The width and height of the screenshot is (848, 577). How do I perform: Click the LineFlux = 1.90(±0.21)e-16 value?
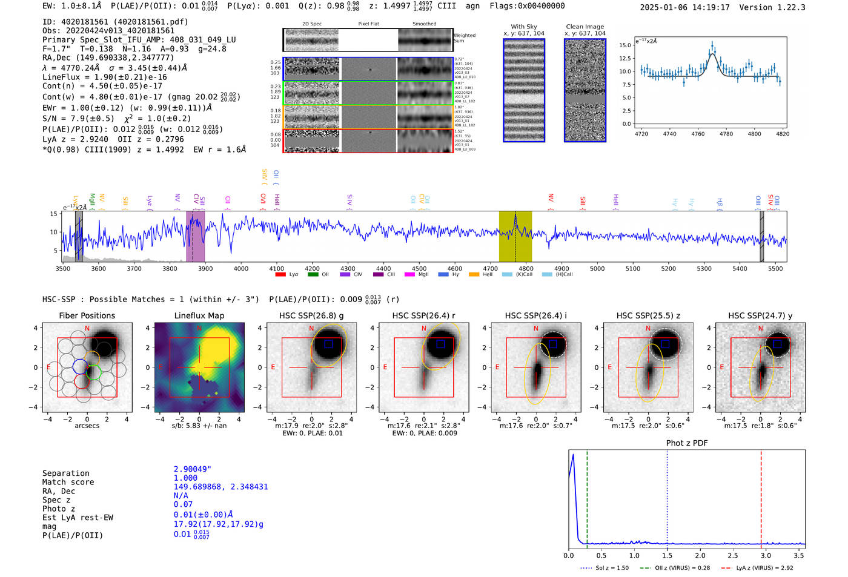click(x=105, y=77)
